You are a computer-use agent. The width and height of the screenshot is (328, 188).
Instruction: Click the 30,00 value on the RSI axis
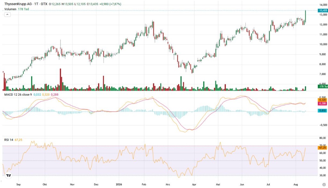pos(323,175)
